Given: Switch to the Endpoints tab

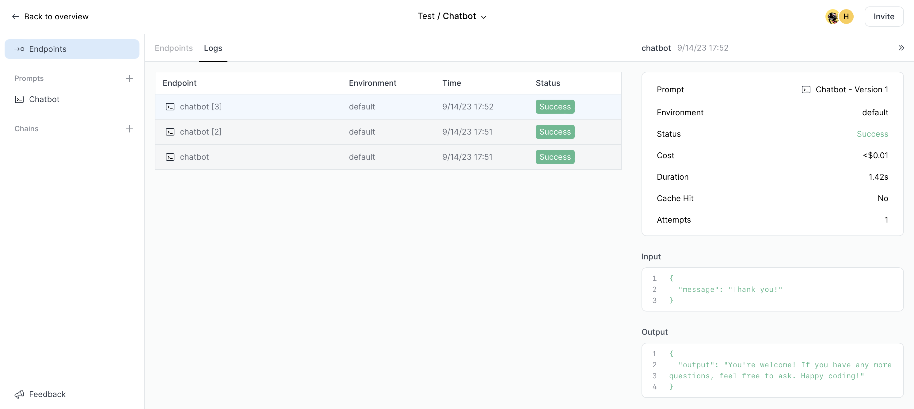Looking at the screenshot, I should tap(173, 48).
